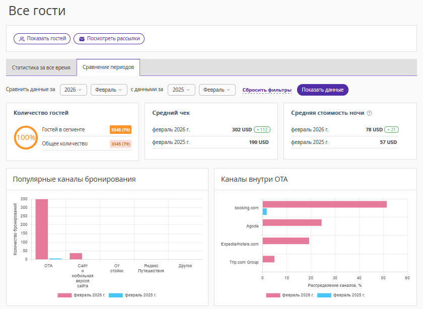423x309 pixels.
Task: Select the Сравнение периодов tab
Action: coord(108,67)
